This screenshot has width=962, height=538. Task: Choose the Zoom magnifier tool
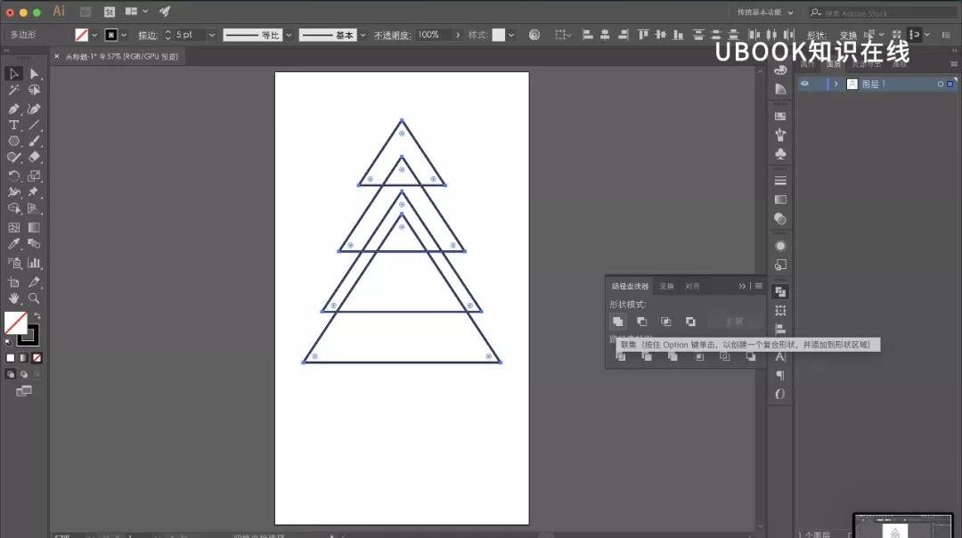35,298
